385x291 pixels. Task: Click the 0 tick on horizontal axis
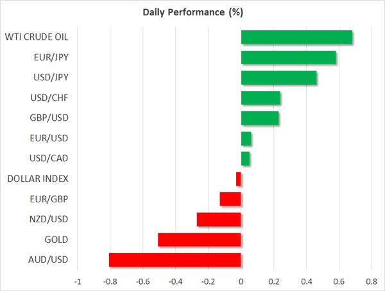pyautogui.click(x=241, y=281)
